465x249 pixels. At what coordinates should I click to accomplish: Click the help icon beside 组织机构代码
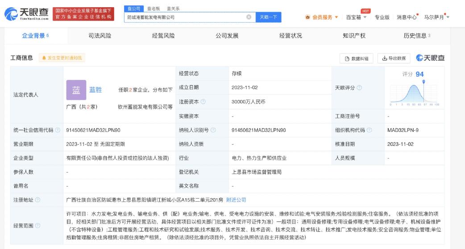[369, 130]
